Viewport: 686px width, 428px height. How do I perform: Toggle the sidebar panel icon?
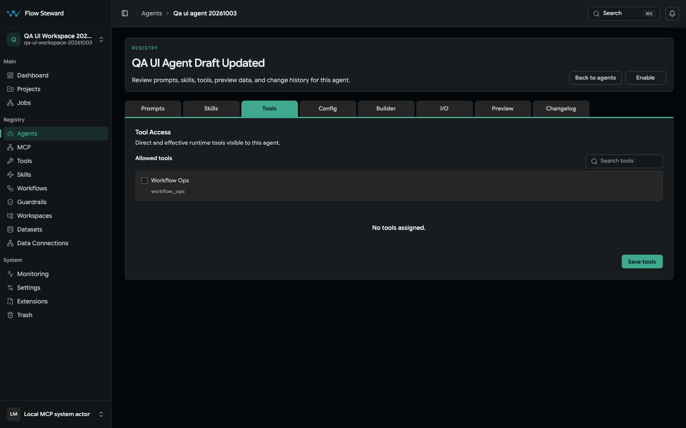(125, 13)
